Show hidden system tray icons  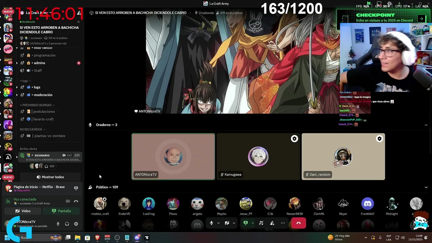(x=366, y=238)
